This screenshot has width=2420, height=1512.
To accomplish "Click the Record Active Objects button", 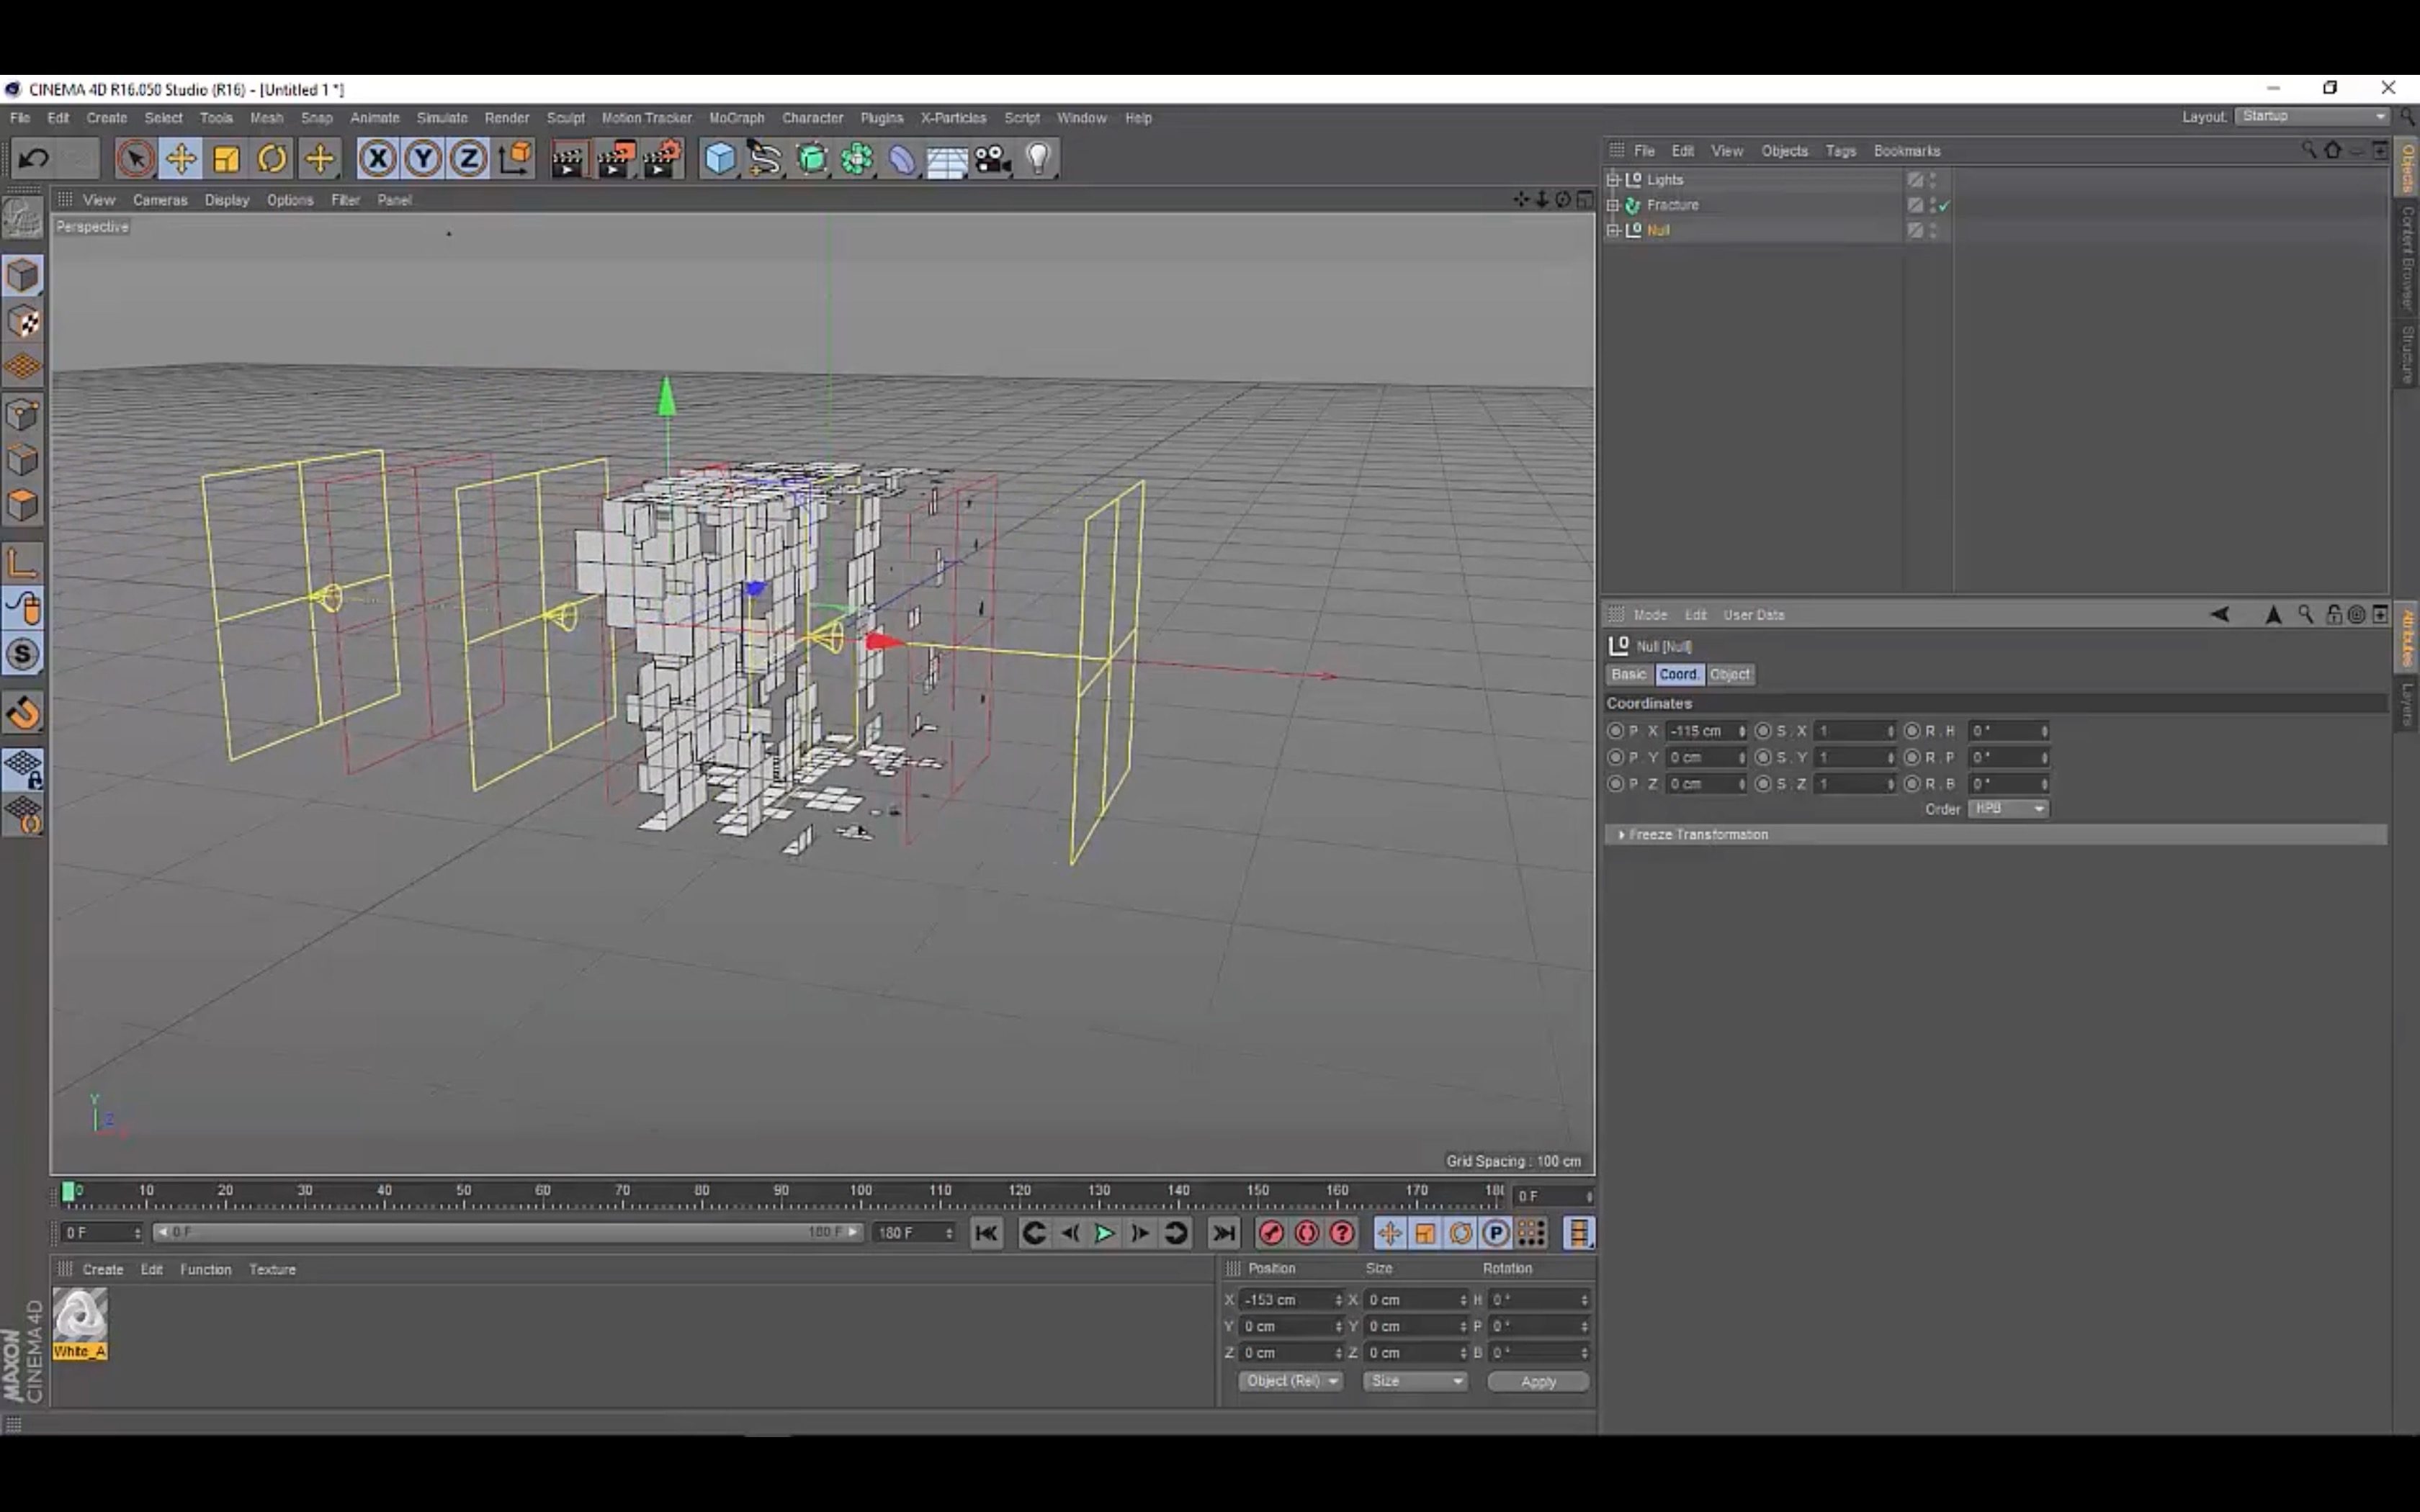I will [1271, 1233].
